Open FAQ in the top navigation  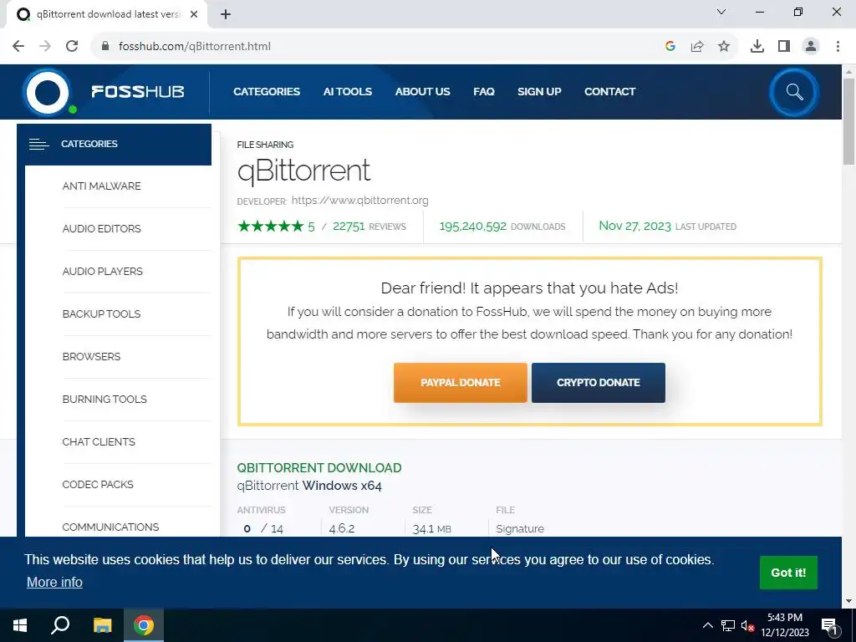[484, 92]
